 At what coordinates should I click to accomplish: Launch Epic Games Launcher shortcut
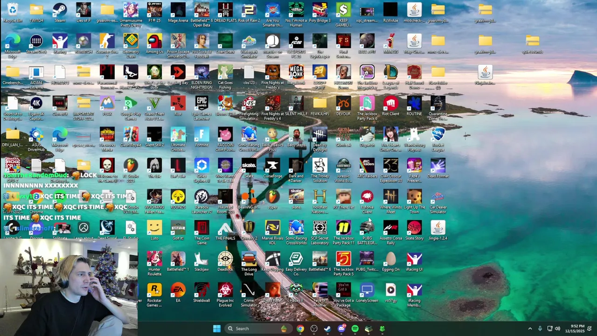point(201,108)
